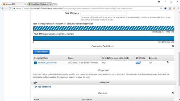Screen dimensions: 180x101
Task: Click the Essential value true
Action: 150,63
